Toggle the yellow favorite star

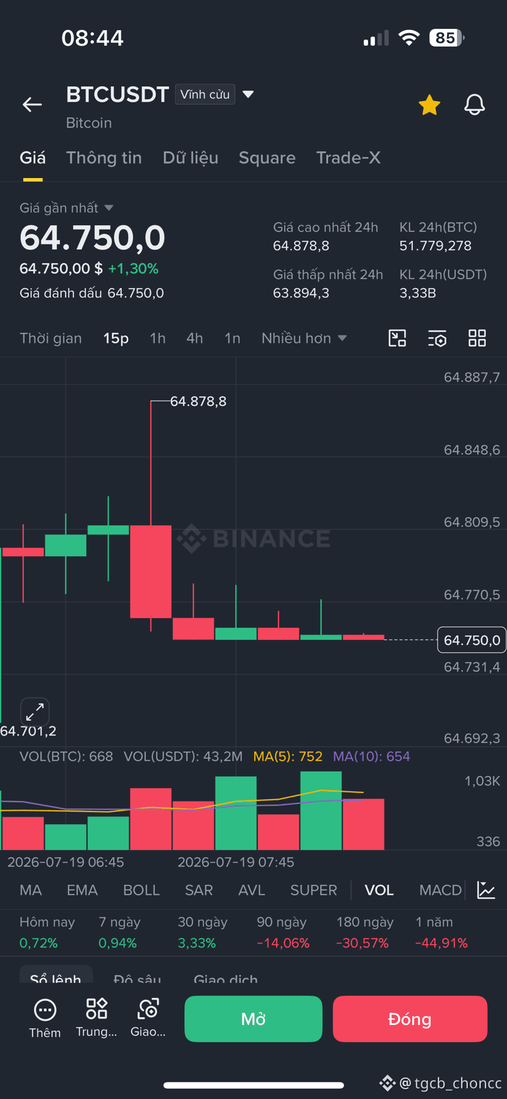429,105
